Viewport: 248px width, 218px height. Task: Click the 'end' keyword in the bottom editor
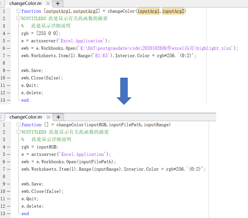pyautogui.click(x=25, y=214)
